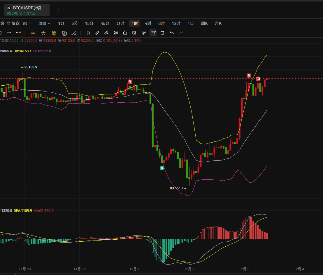
Task: Click the lock drawings icon
Action: (x=125, y=33)
